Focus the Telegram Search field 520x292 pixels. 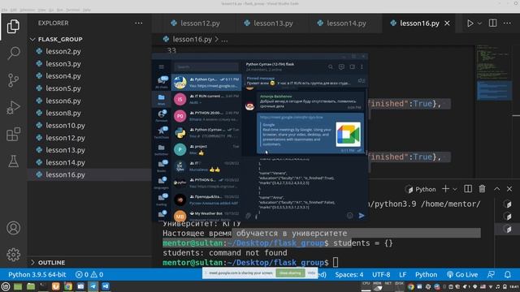click(x=206, y=67)
